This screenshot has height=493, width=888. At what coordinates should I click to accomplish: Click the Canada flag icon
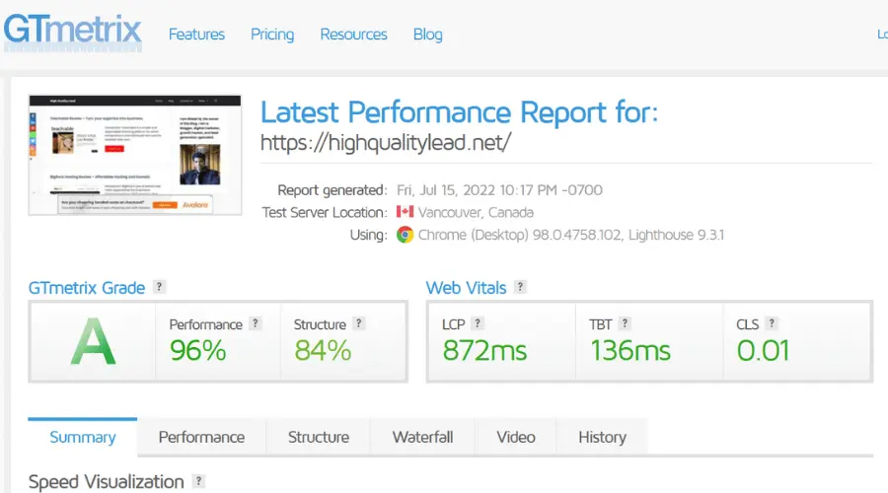click(x=405, y=212)
